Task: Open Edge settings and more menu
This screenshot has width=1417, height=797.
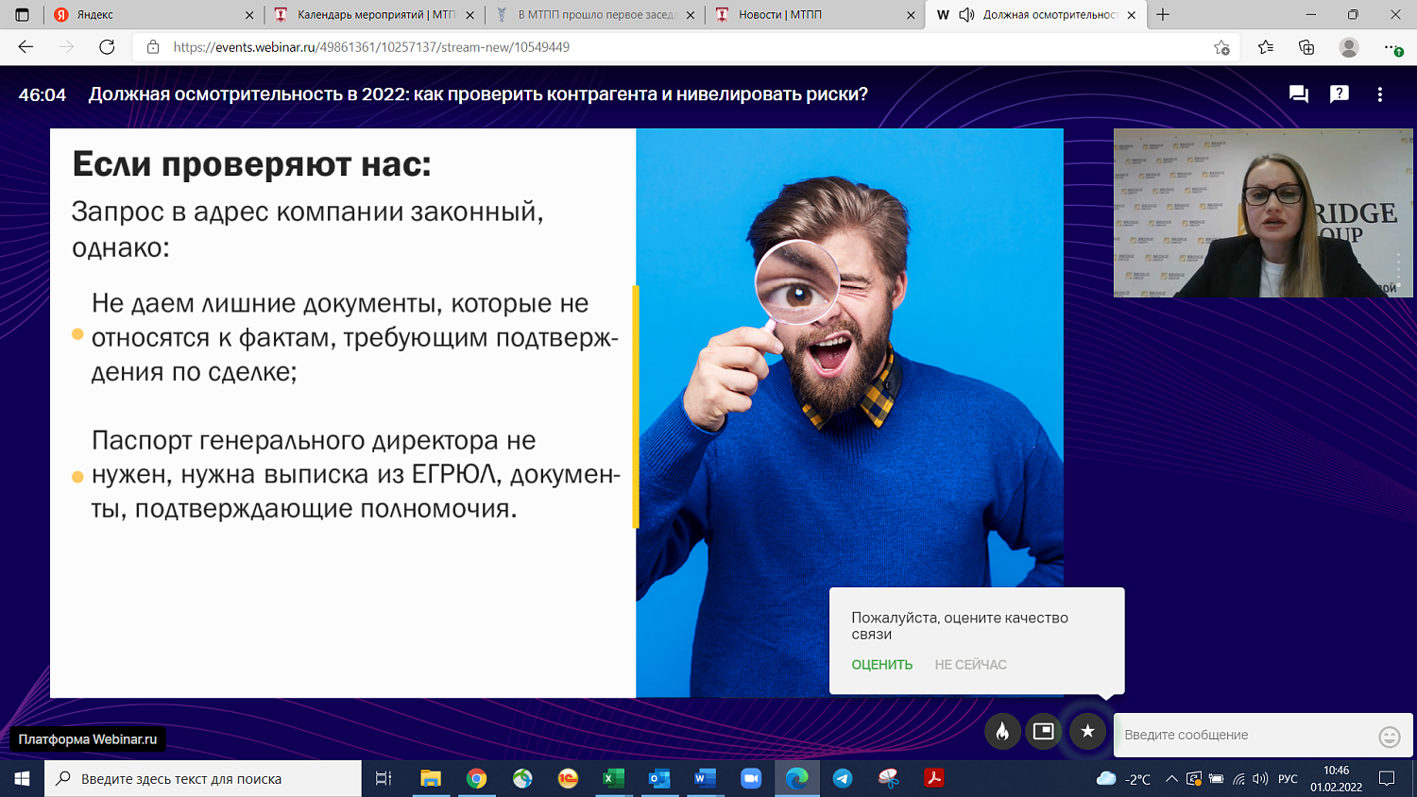Action: 1392,47
